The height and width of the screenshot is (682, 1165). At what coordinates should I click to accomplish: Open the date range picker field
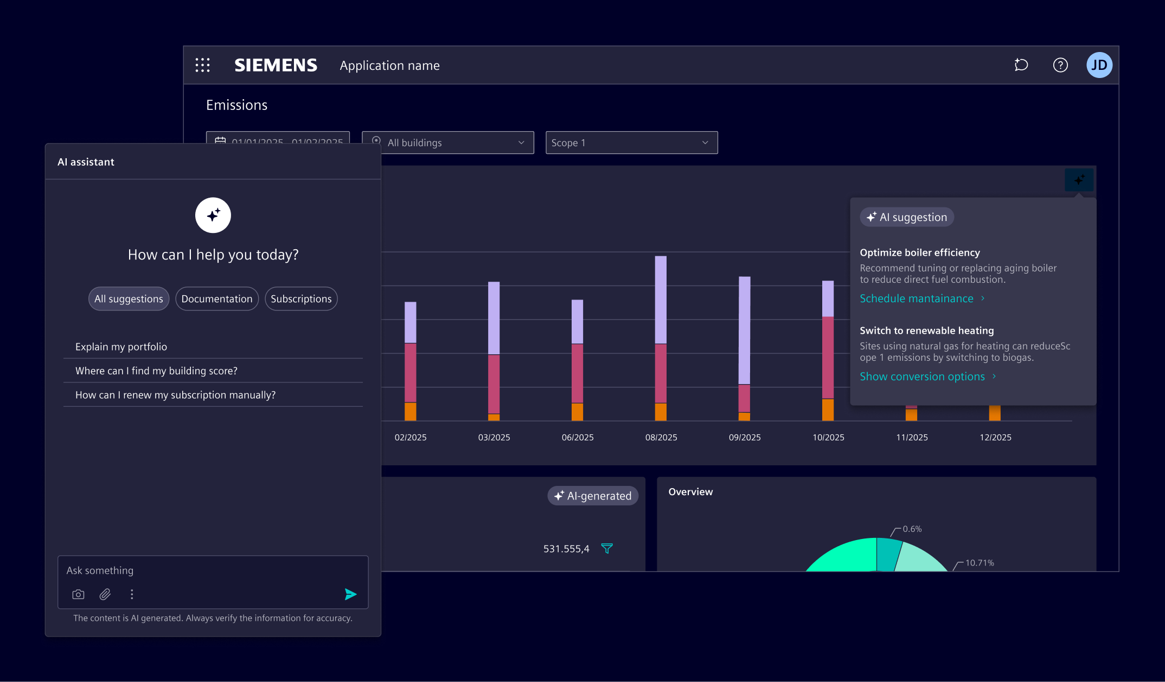[278, 138]
